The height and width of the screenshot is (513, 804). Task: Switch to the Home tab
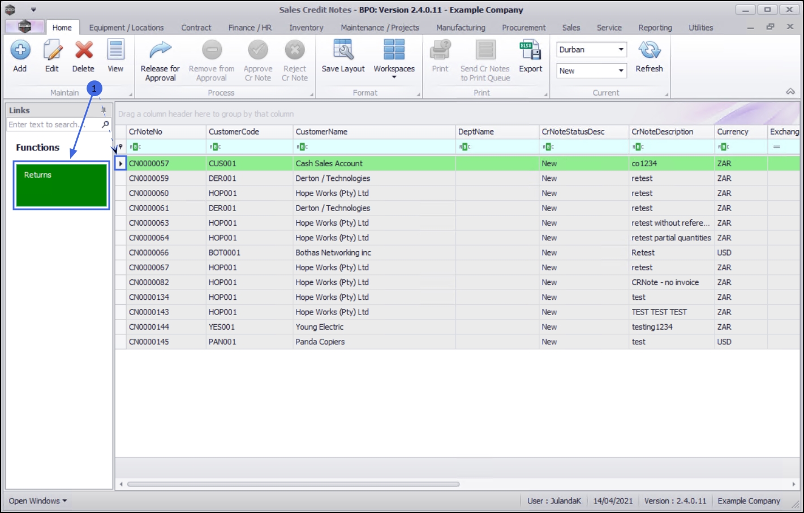coord(62,28)
